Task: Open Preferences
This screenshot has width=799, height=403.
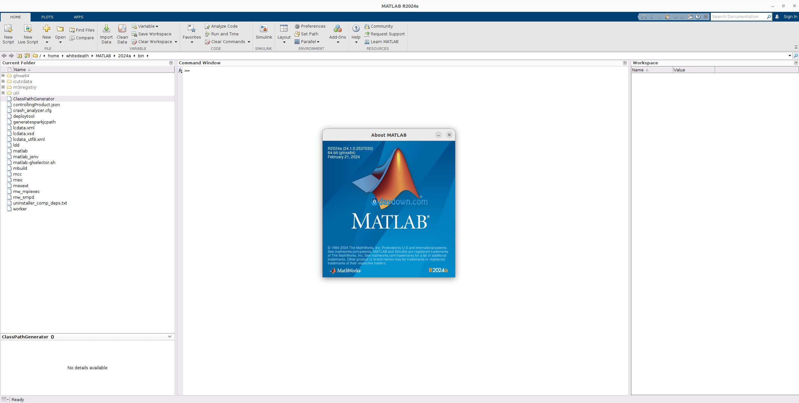Action: click(310, 26)
